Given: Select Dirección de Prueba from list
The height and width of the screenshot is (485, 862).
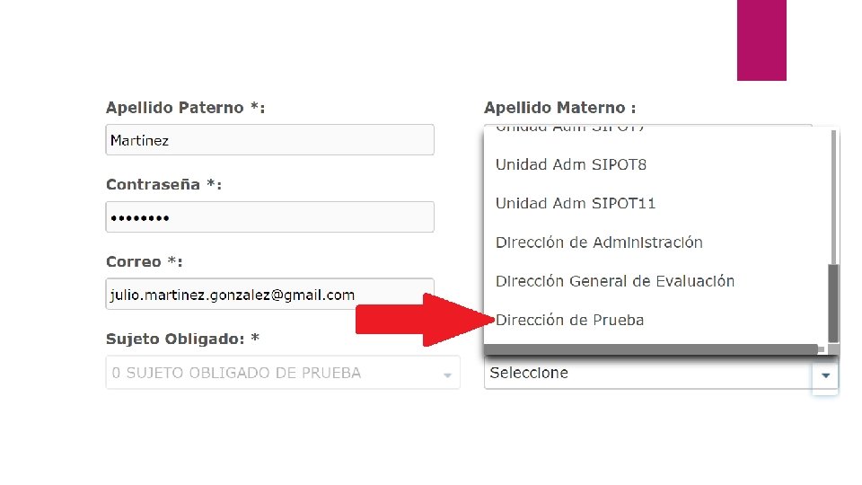Looking at the screenshot, I should click(569, 320).
